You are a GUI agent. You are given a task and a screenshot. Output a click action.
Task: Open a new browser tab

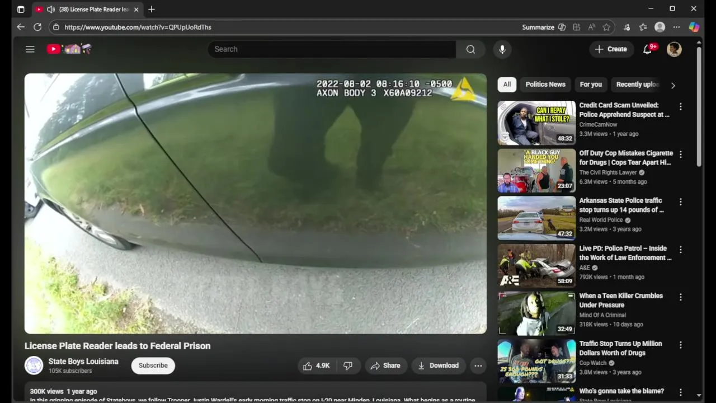pyautogui.click(x=152, y=10)
